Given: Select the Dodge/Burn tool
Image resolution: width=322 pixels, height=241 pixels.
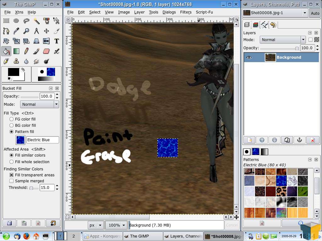Looking at the screenshot, I should (x=47, y=61).
